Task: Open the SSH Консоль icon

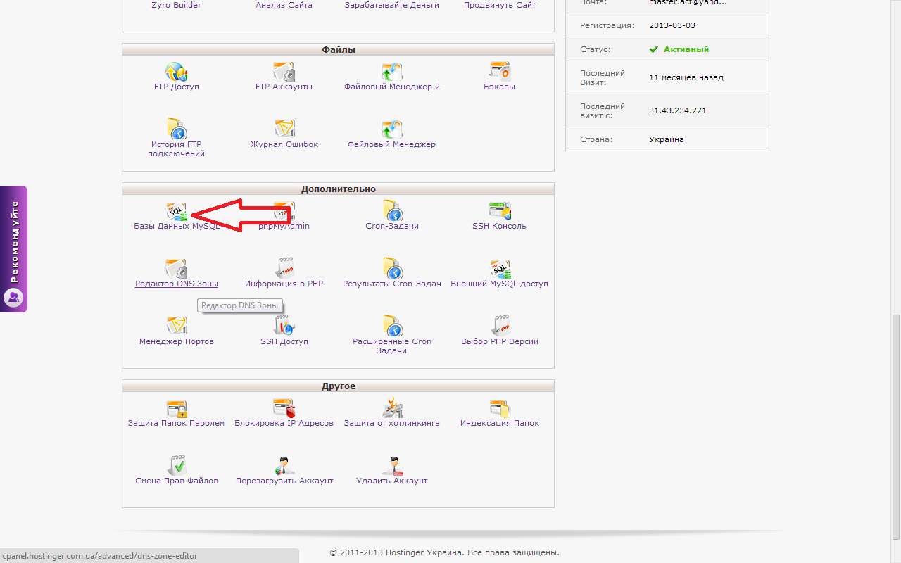Action: coord(500,211)
